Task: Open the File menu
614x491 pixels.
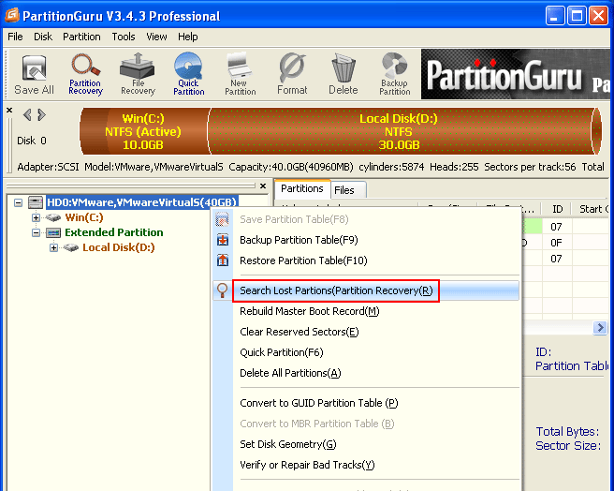Action: [x=15, y=37]
